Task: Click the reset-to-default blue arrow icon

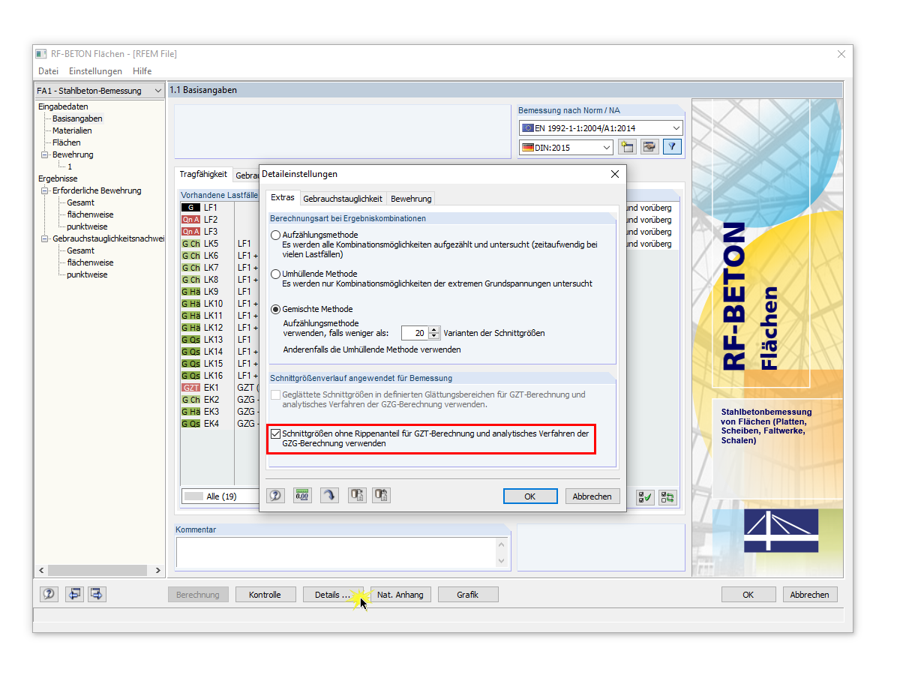Action: (x=329, y=496)
